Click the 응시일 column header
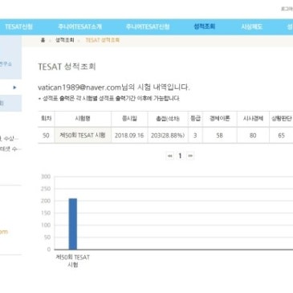The image size is (293, 293). [x=129, y=119]
